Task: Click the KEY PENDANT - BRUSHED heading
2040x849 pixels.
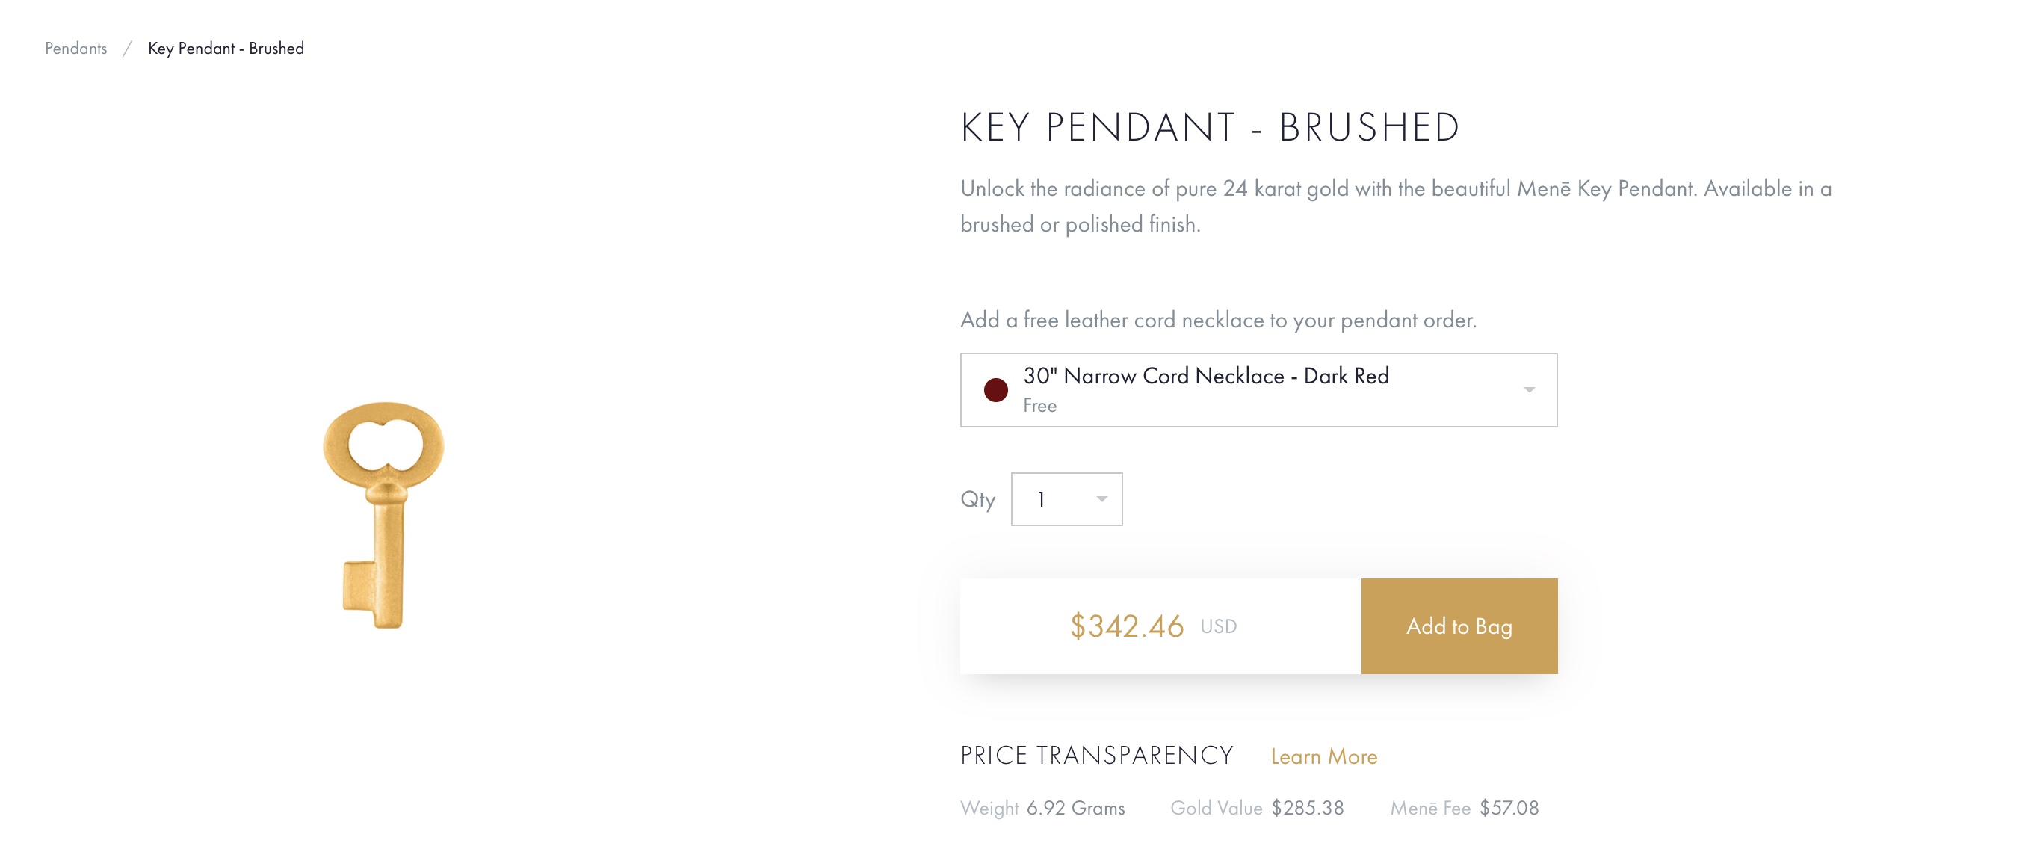Action: pyautogui.click(x=1209, y=128)
